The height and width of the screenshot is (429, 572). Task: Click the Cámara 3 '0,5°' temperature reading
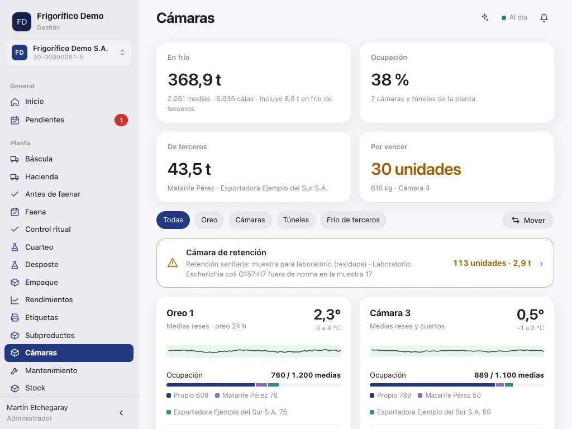(x=531, y=314)
